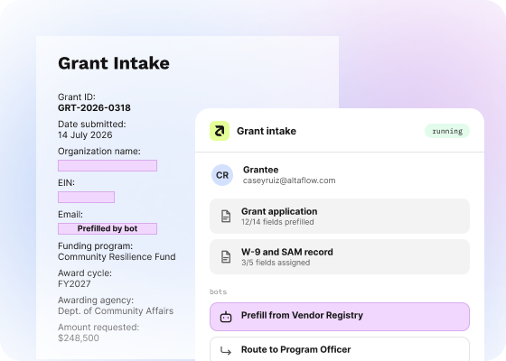Click the Grant application document icon

tap(226, 216)
